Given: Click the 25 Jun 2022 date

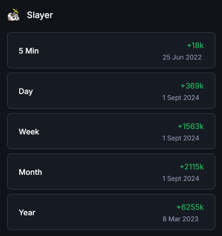Looking at the screenshot, I should click(182, 57).
